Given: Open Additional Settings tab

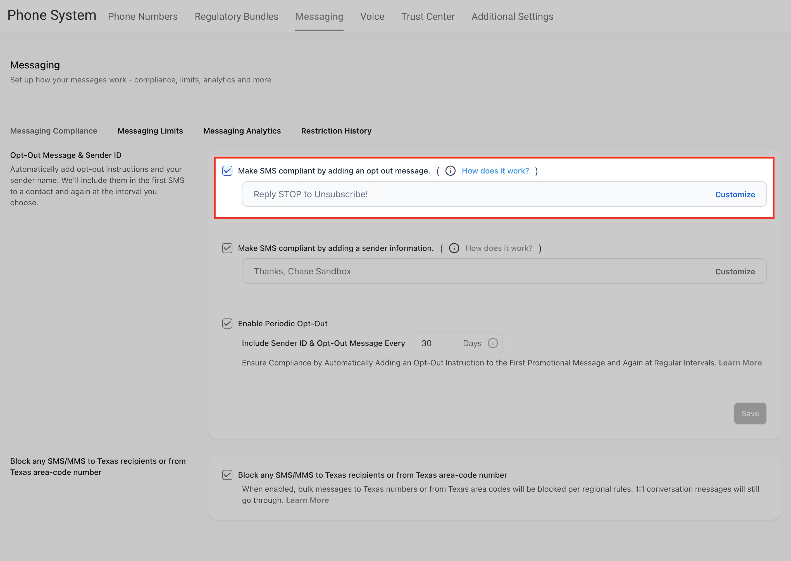Looking at the screenshot, I should (x=512, y=16).
